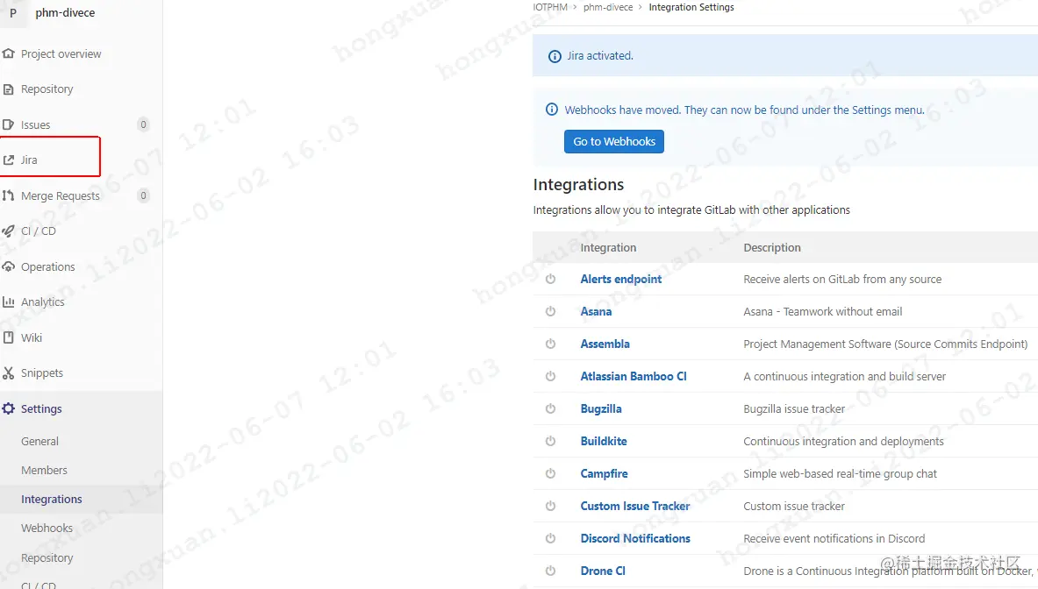
Task: Open the Operations sidebar item
Action: pyautogui.click(x=47, y=266)
